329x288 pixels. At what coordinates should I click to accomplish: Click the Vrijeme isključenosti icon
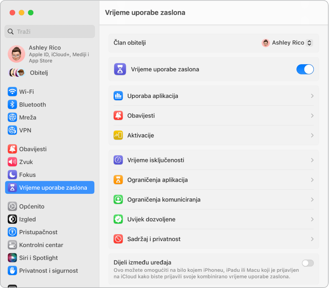click(x=118, y=160)
